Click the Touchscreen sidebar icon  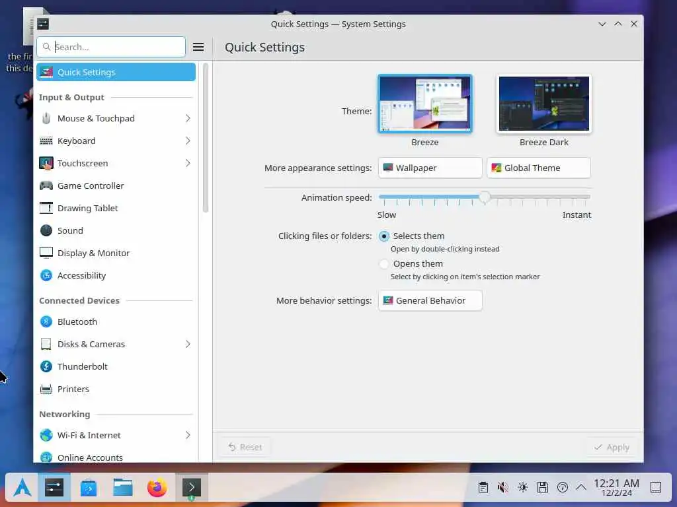[46, 164]
